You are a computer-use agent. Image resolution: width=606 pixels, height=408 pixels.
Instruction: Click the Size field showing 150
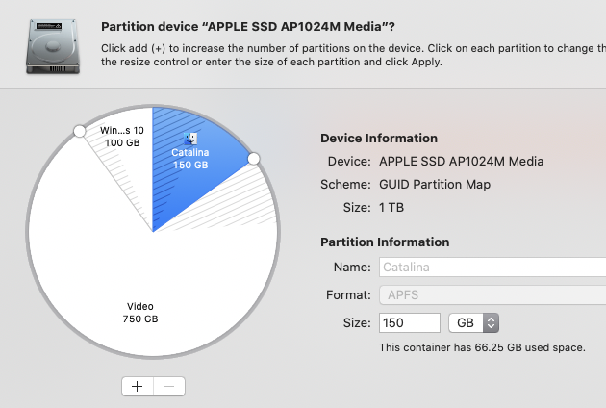pyautogui.click(x=410, y=322)
